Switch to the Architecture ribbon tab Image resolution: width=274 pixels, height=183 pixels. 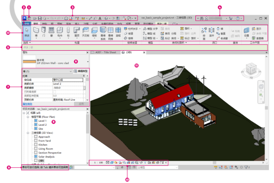[x=36, y=23]
